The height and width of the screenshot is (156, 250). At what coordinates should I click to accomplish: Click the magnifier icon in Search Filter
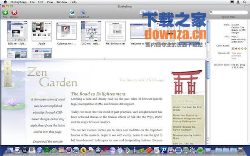coord(211,12)
